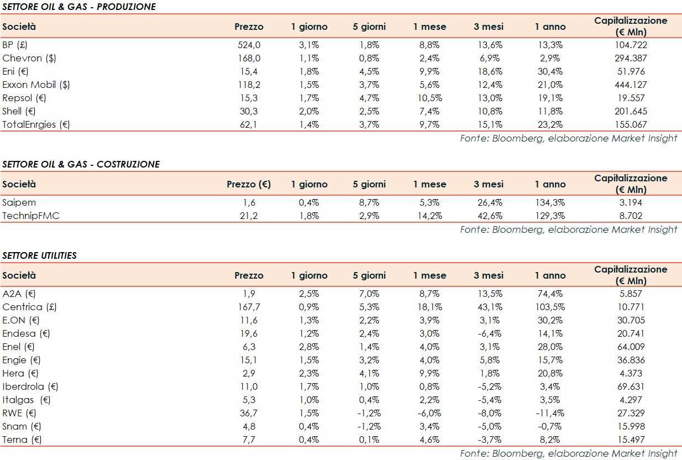
Task: Select the Exxon Mobil ($) company cell
Action: coord(36,85)
